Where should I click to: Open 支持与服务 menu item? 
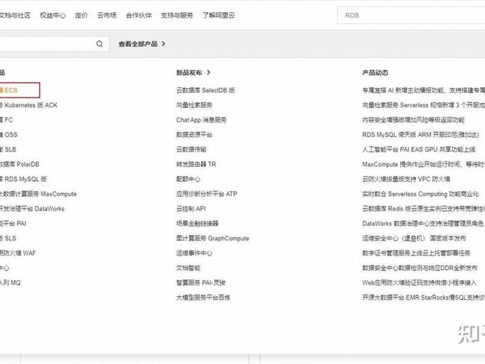tap(176, 16)
